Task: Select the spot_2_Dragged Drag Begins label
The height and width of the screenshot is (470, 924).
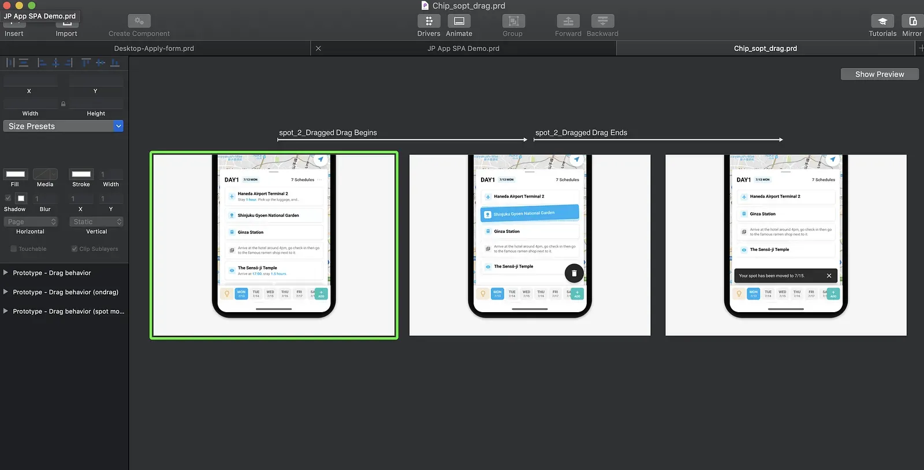Action: 328,132
